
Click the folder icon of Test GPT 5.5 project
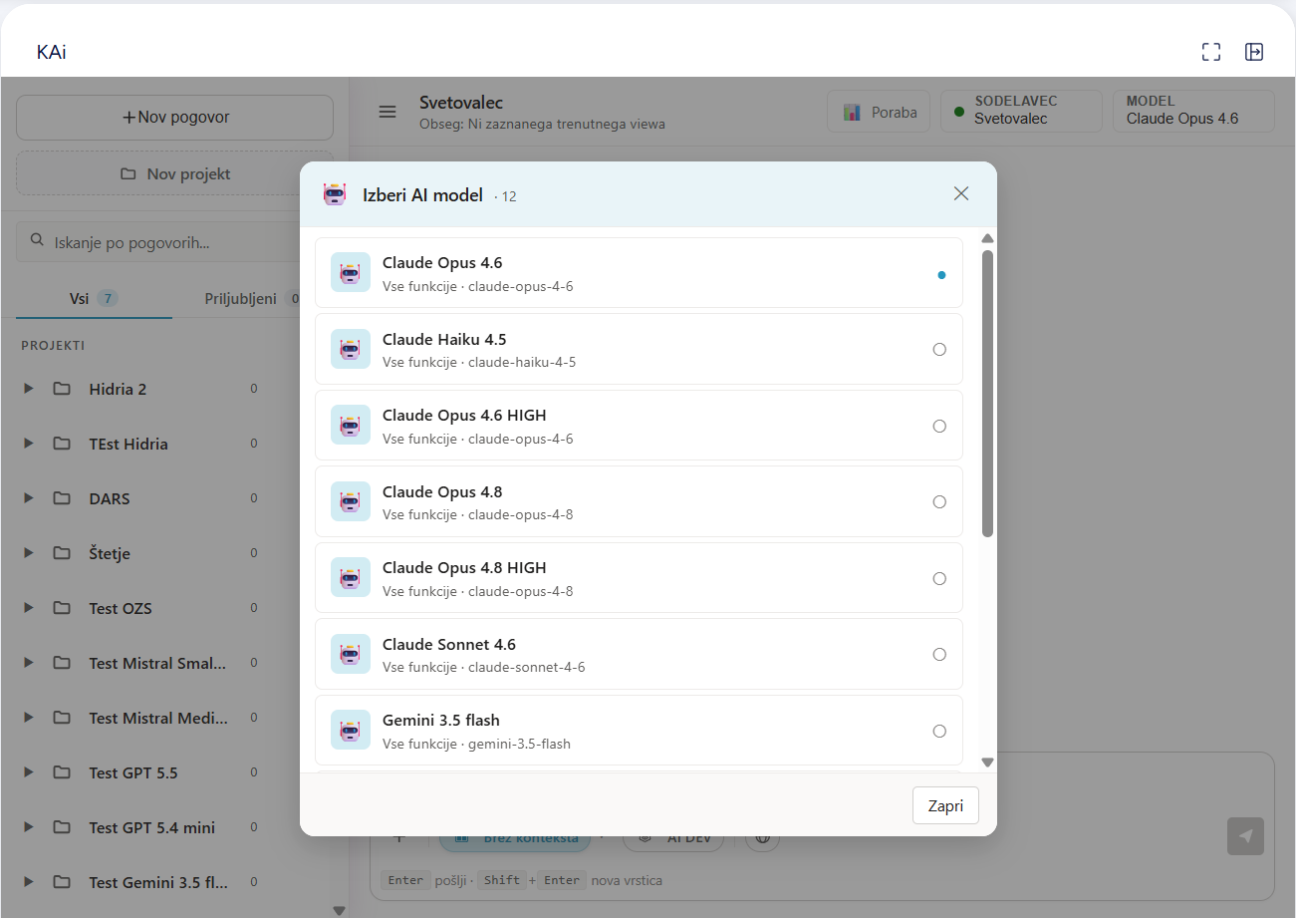(62, 772)
